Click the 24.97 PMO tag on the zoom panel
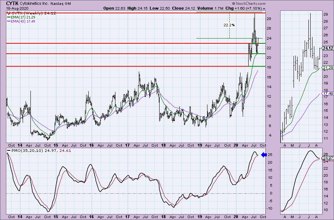The width and height of the screenshot is (334, 220). click(x=328, y=158)
